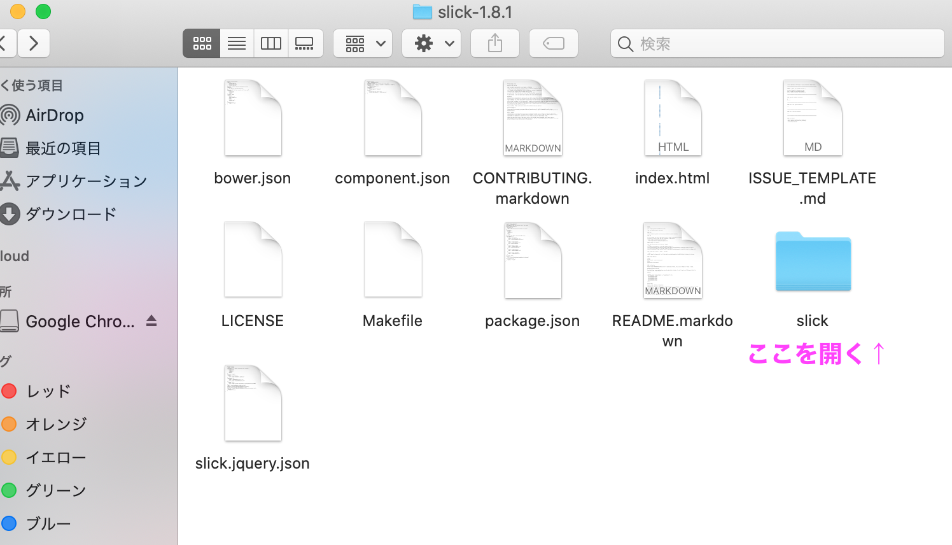This screenshot has height=545, width=952.
Task: Click the ISSUE_TEMPLATE.md name label
Action: [813, 188]
